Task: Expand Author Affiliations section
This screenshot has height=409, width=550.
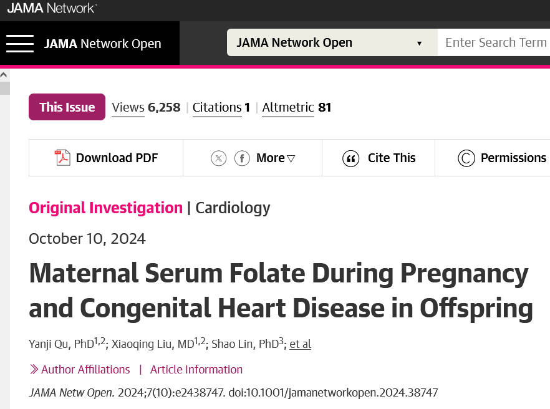Action: [x=85, y=369]
